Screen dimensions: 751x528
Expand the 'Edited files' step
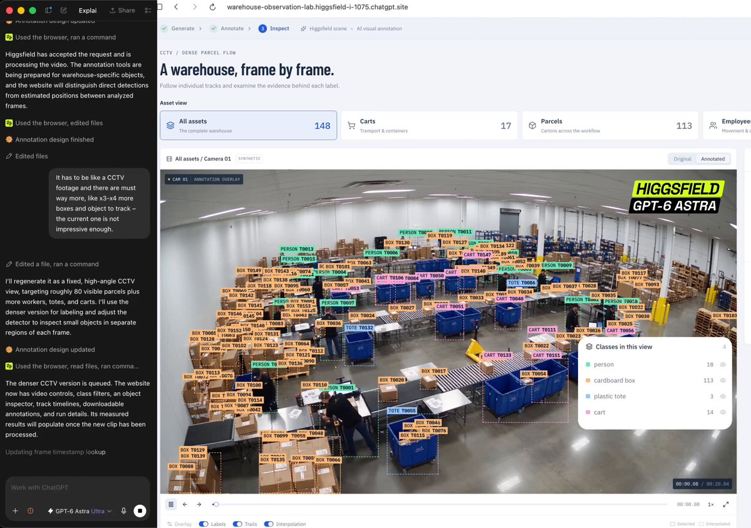pos(27,156)
